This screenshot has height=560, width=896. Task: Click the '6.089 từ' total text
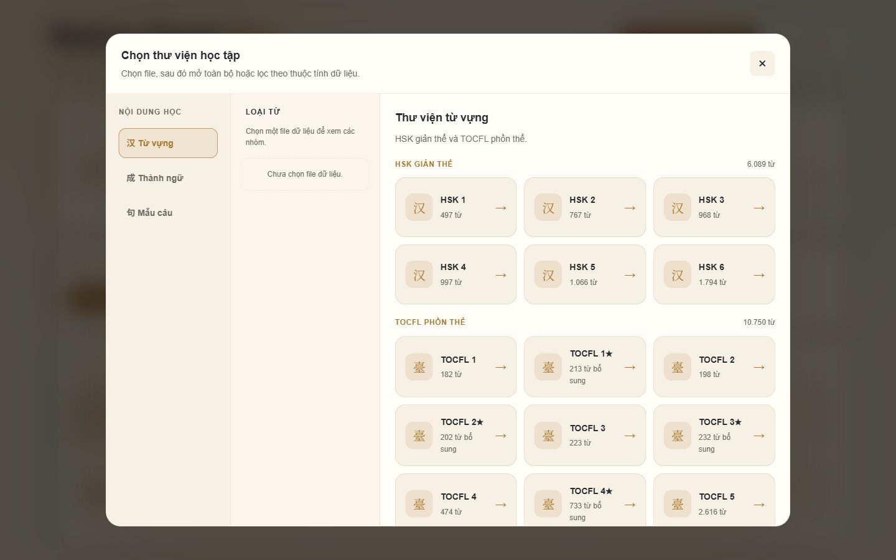pyautogui.click(x=761, y=164)
